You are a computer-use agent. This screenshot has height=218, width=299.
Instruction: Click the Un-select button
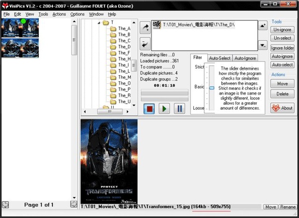(282, 38)
